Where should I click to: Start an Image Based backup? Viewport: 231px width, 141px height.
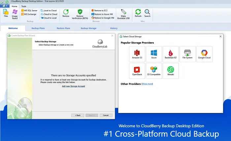point(15,14)
